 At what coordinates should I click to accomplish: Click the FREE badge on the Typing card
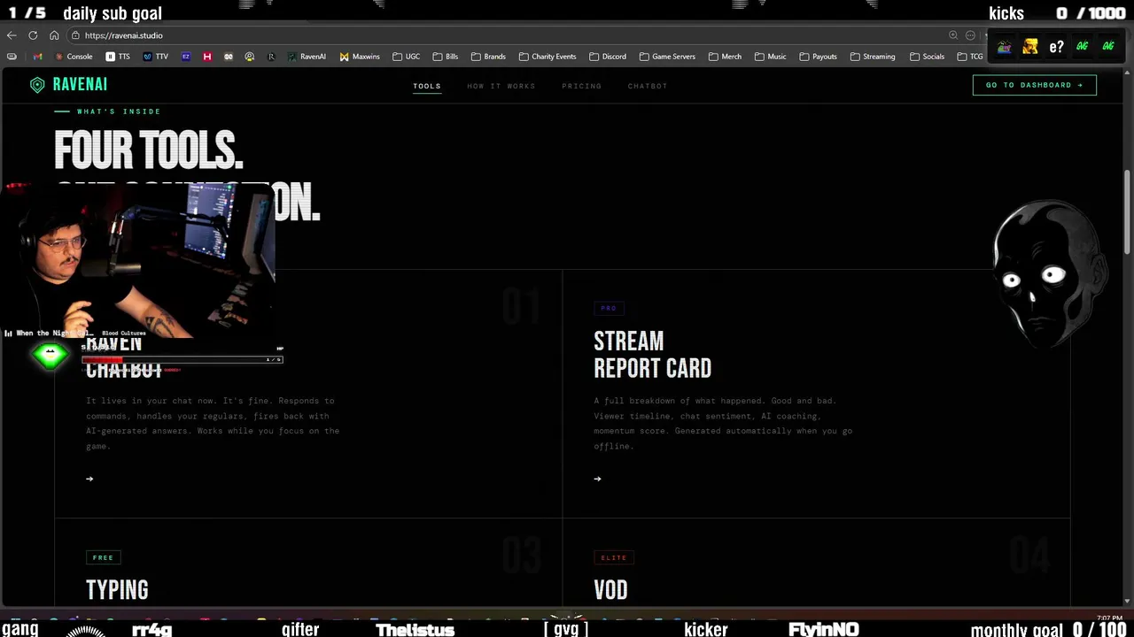pyautogui.click(x=103, y=557)
